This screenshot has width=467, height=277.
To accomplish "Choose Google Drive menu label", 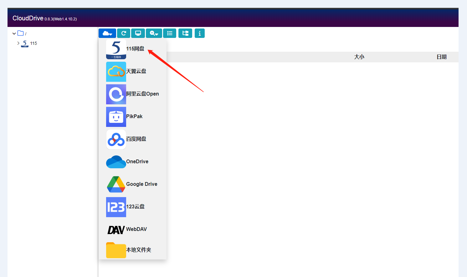I will point(142,184).
